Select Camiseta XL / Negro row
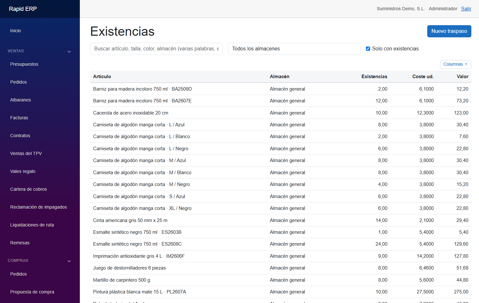The width and height of the screenshot is (479, 303). coord(281,208)
